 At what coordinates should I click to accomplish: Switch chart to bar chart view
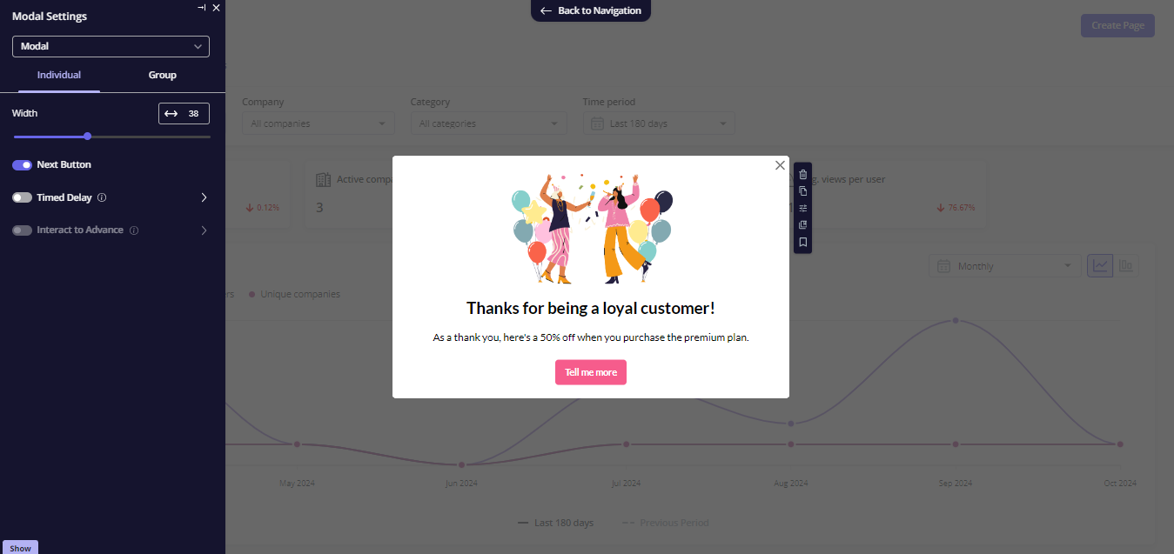pyautogui.click(x=1126, y=265)
